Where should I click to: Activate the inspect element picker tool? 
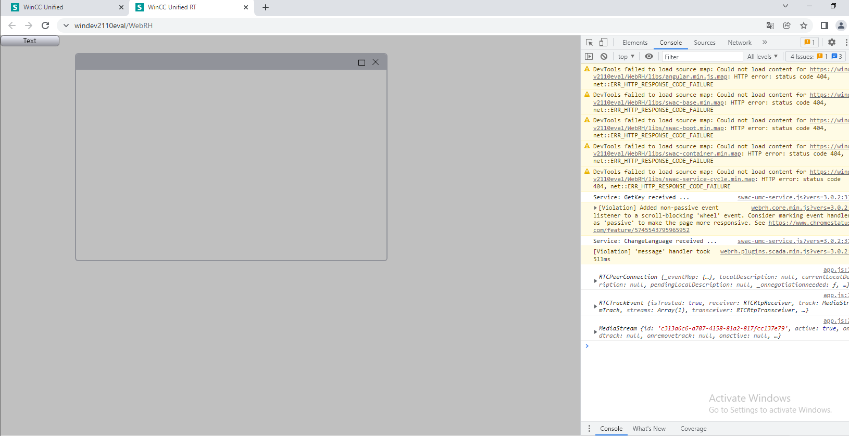coord(589,43)
